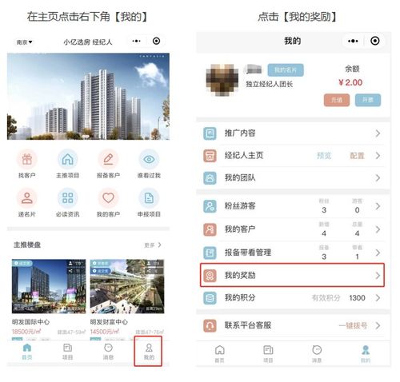Tap the 18500元/㎡ price
The width and height of the screenshot is (400, 382).
(26, 332)
